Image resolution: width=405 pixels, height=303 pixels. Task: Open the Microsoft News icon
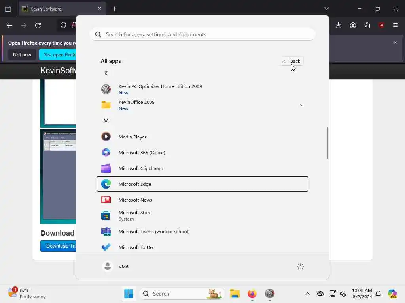(106, 200)
